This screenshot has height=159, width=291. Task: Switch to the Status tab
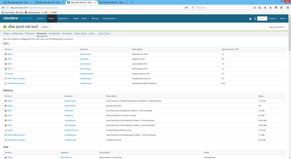[6, 33]
